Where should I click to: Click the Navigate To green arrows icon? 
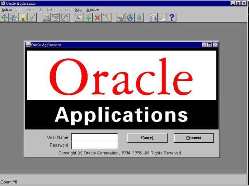4,17
